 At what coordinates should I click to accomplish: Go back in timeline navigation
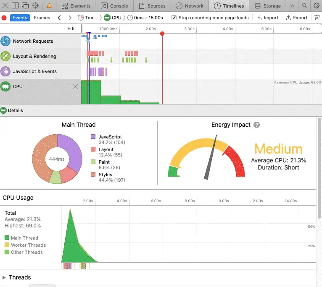coord(59,18)
